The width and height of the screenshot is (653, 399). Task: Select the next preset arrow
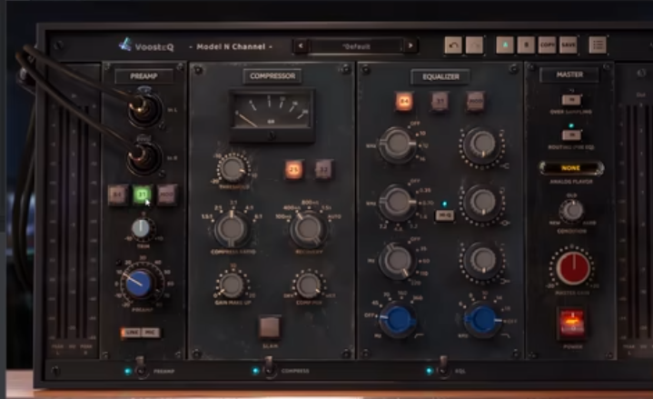[411, 45]
